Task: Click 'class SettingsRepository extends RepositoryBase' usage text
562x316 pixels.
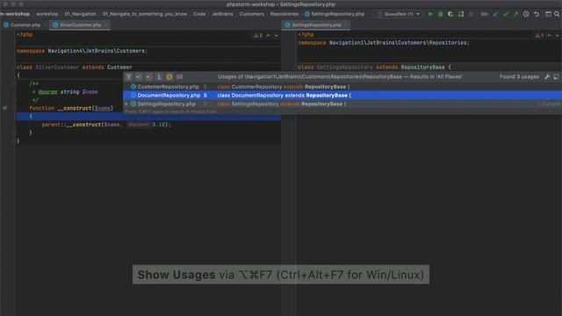Action: coord(282,104)
